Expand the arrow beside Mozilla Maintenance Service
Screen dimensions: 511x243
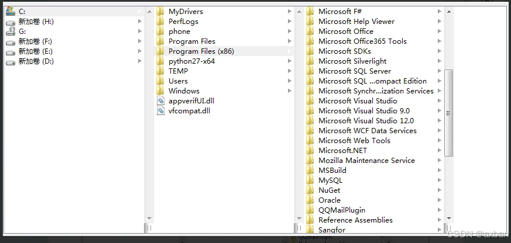[x=440, y=161]
